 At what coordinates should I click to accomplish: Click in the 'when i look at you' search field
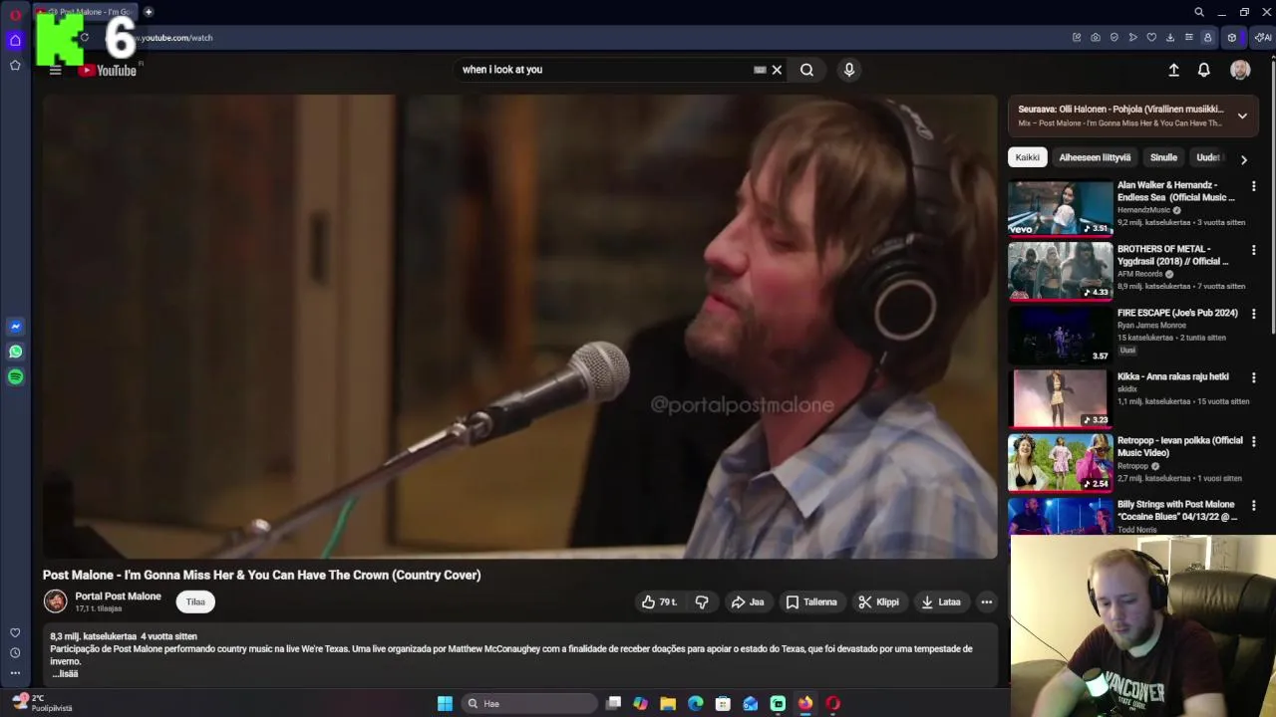pyautogui.click(x=603, y=70)
